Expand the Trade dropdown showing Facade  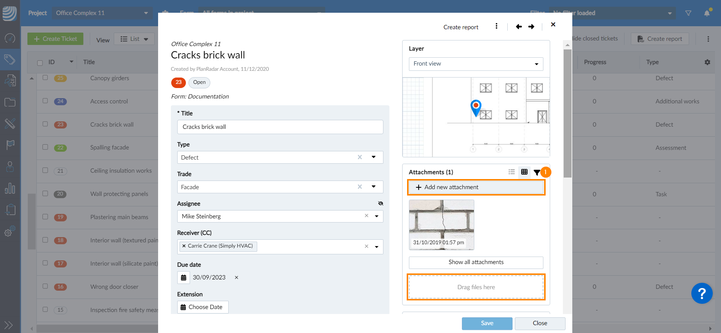373,187
